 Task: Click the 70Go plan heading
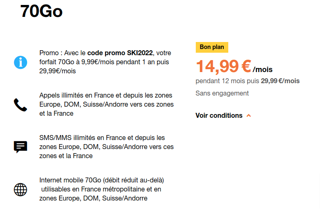(x=42, y=12)
